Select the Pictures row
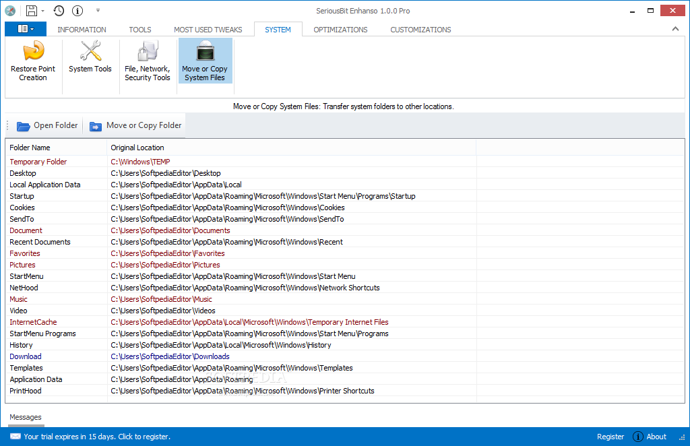The height and width of the screenshot is (446, 690). point(344,265)
